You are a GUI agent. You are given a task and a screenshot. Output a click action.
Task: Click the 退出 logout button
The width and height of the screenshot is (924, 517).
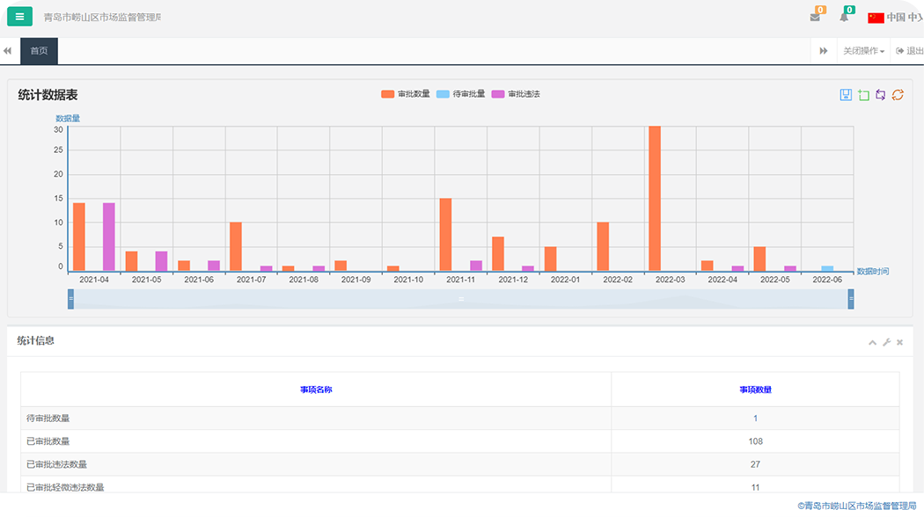coord(909,51)
